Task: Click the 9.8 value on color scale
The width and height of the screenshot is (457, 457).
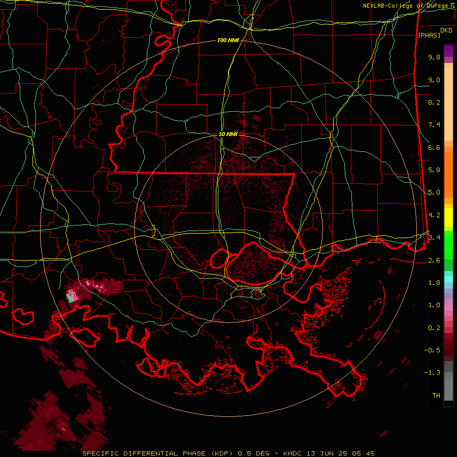Action: point(434,57)
